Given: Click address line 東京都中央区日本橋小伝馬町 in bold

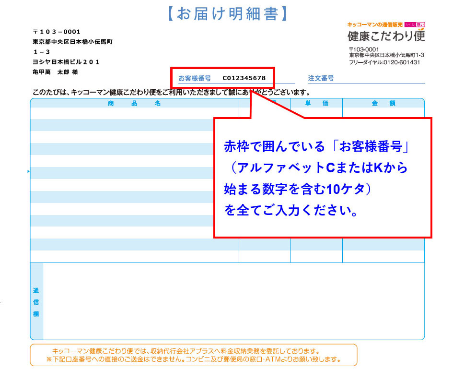Looking at the screenshot, I should coord(72,42).
